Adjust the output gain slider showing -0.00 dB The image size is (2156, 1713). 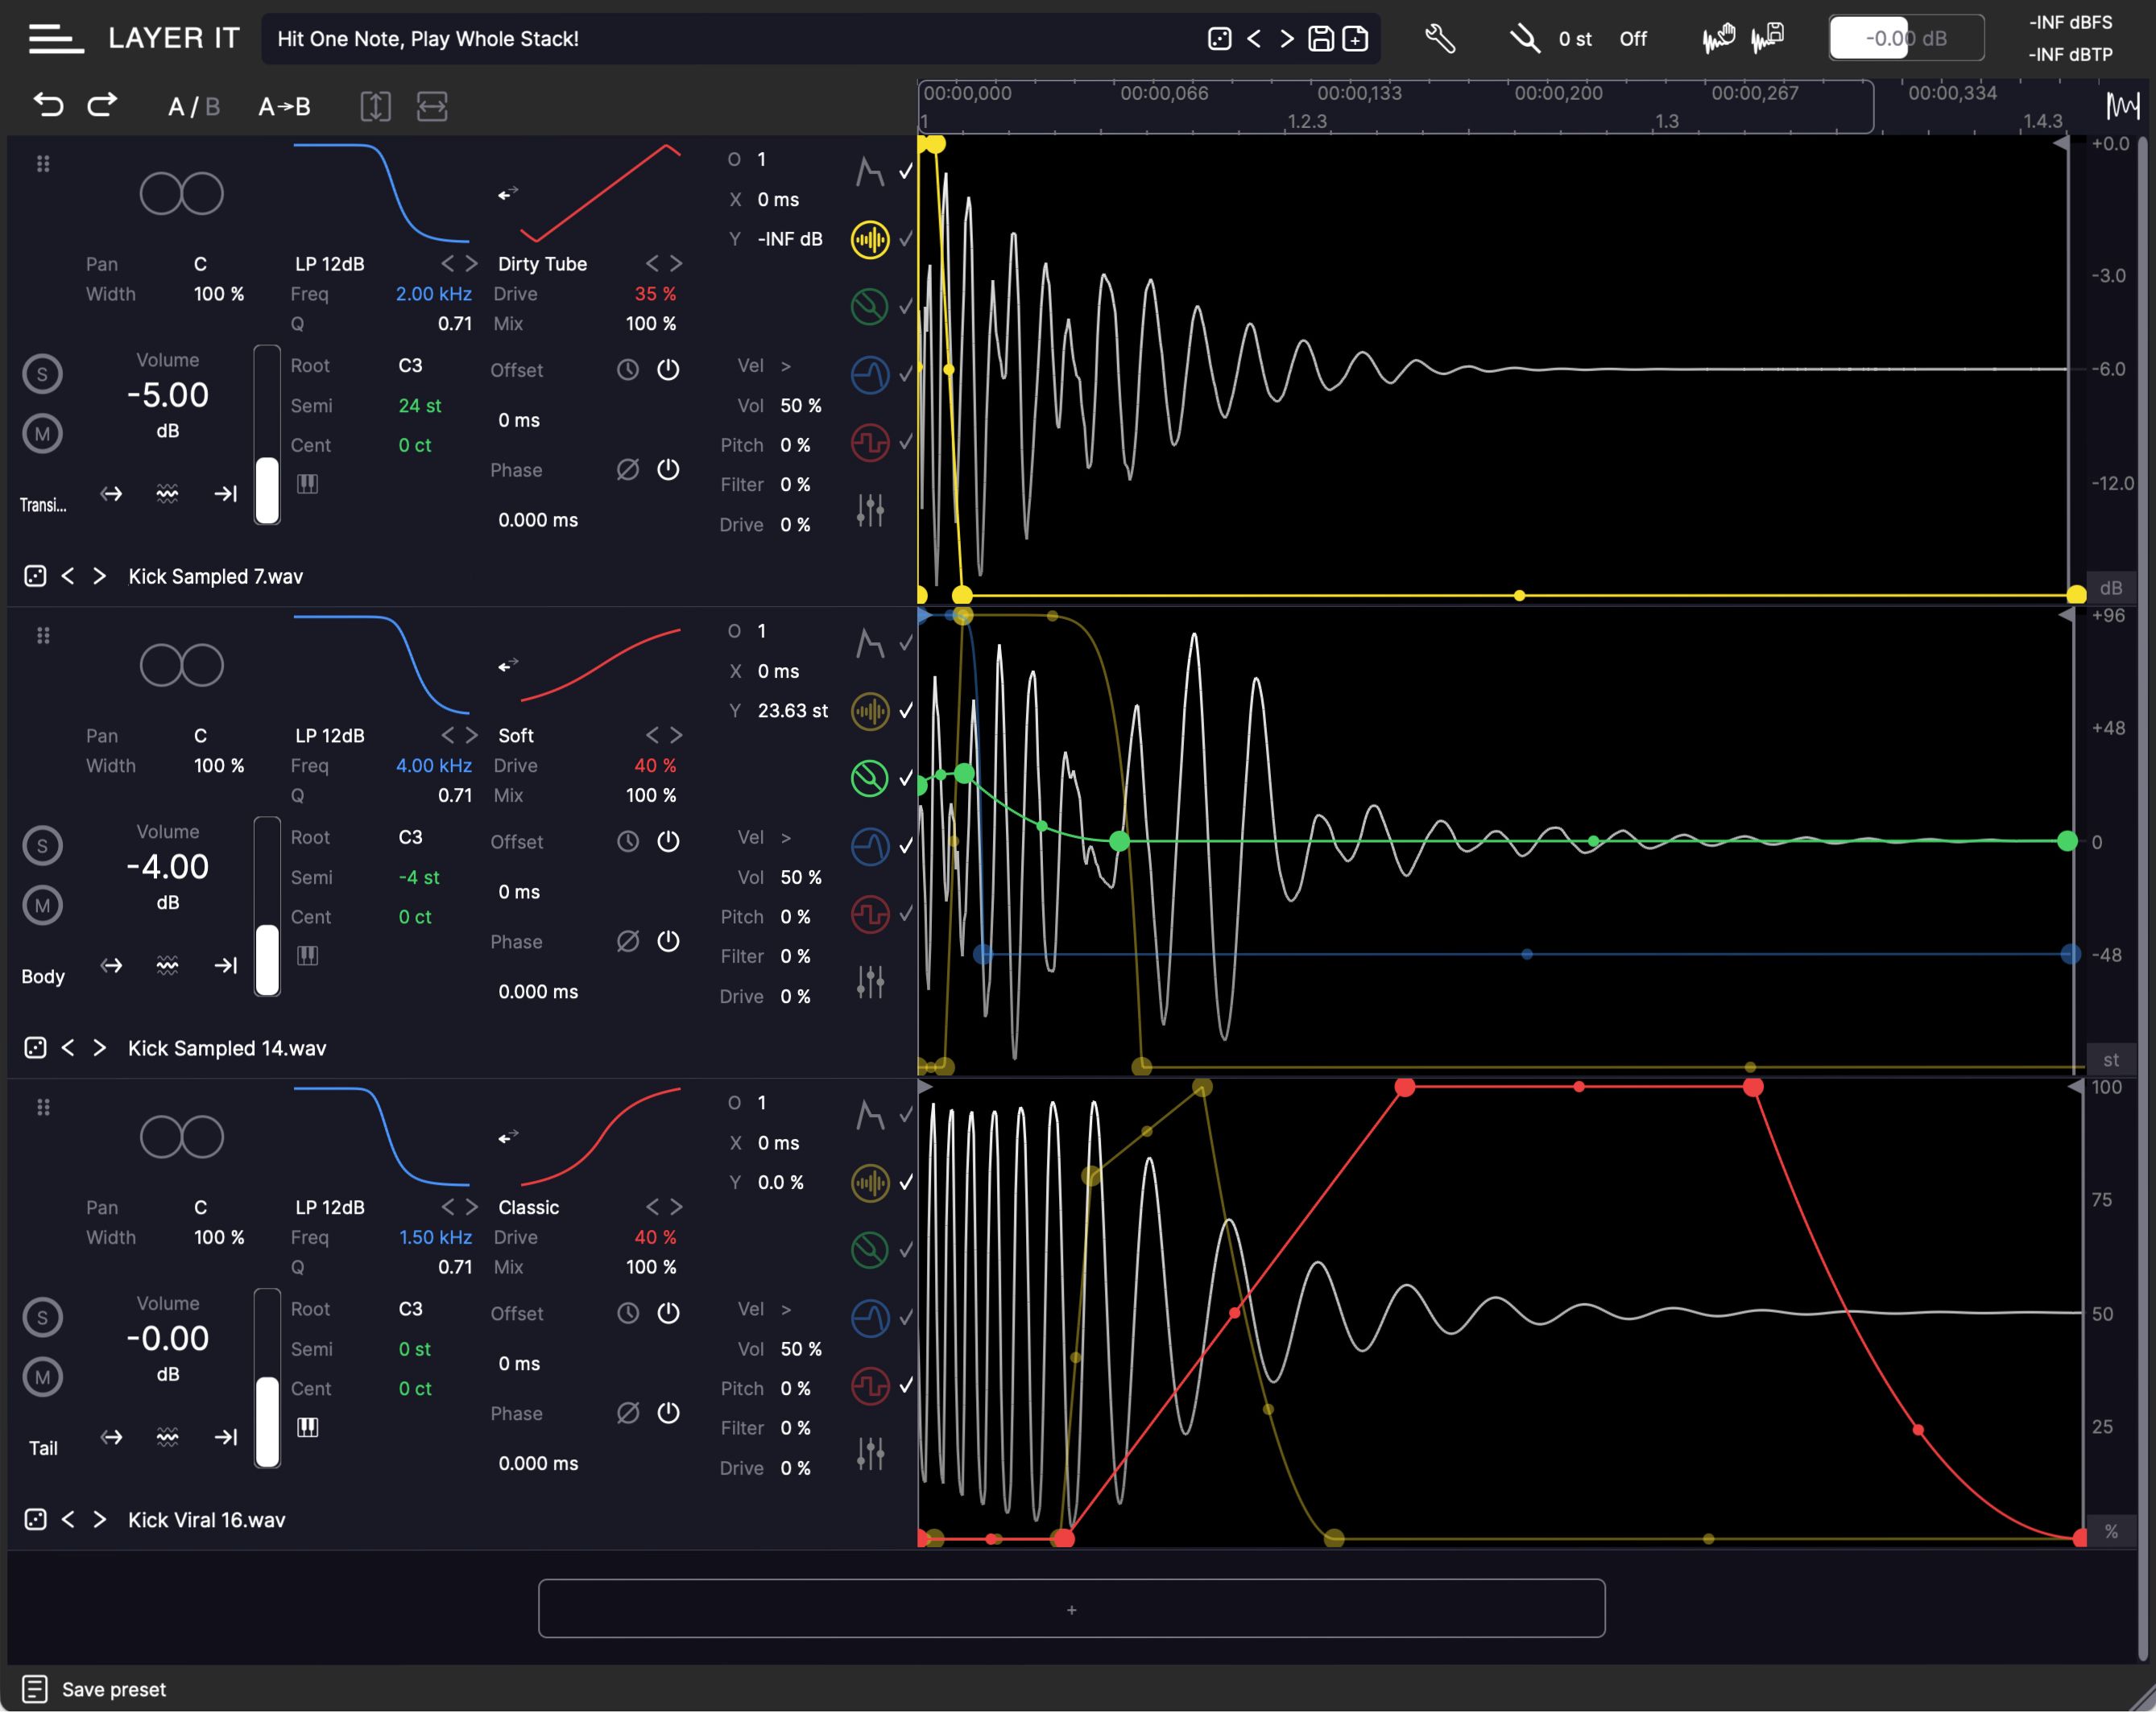(x=1905, y=38)
